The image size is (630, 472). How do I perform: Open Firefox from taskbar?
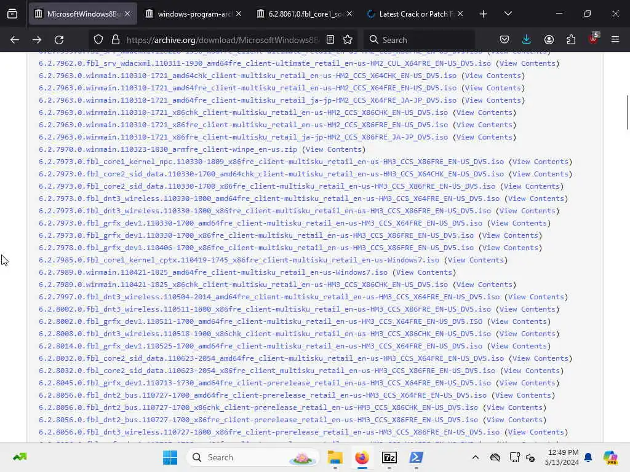point(362,457)
